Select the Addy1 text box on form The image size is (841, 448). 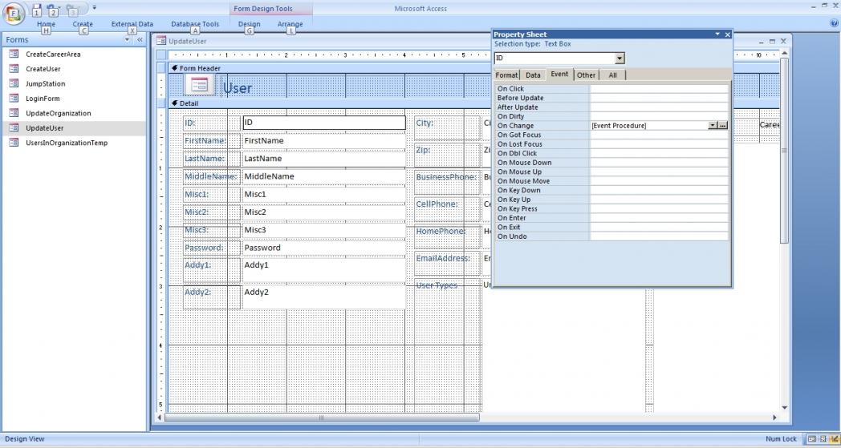[324, 271]
